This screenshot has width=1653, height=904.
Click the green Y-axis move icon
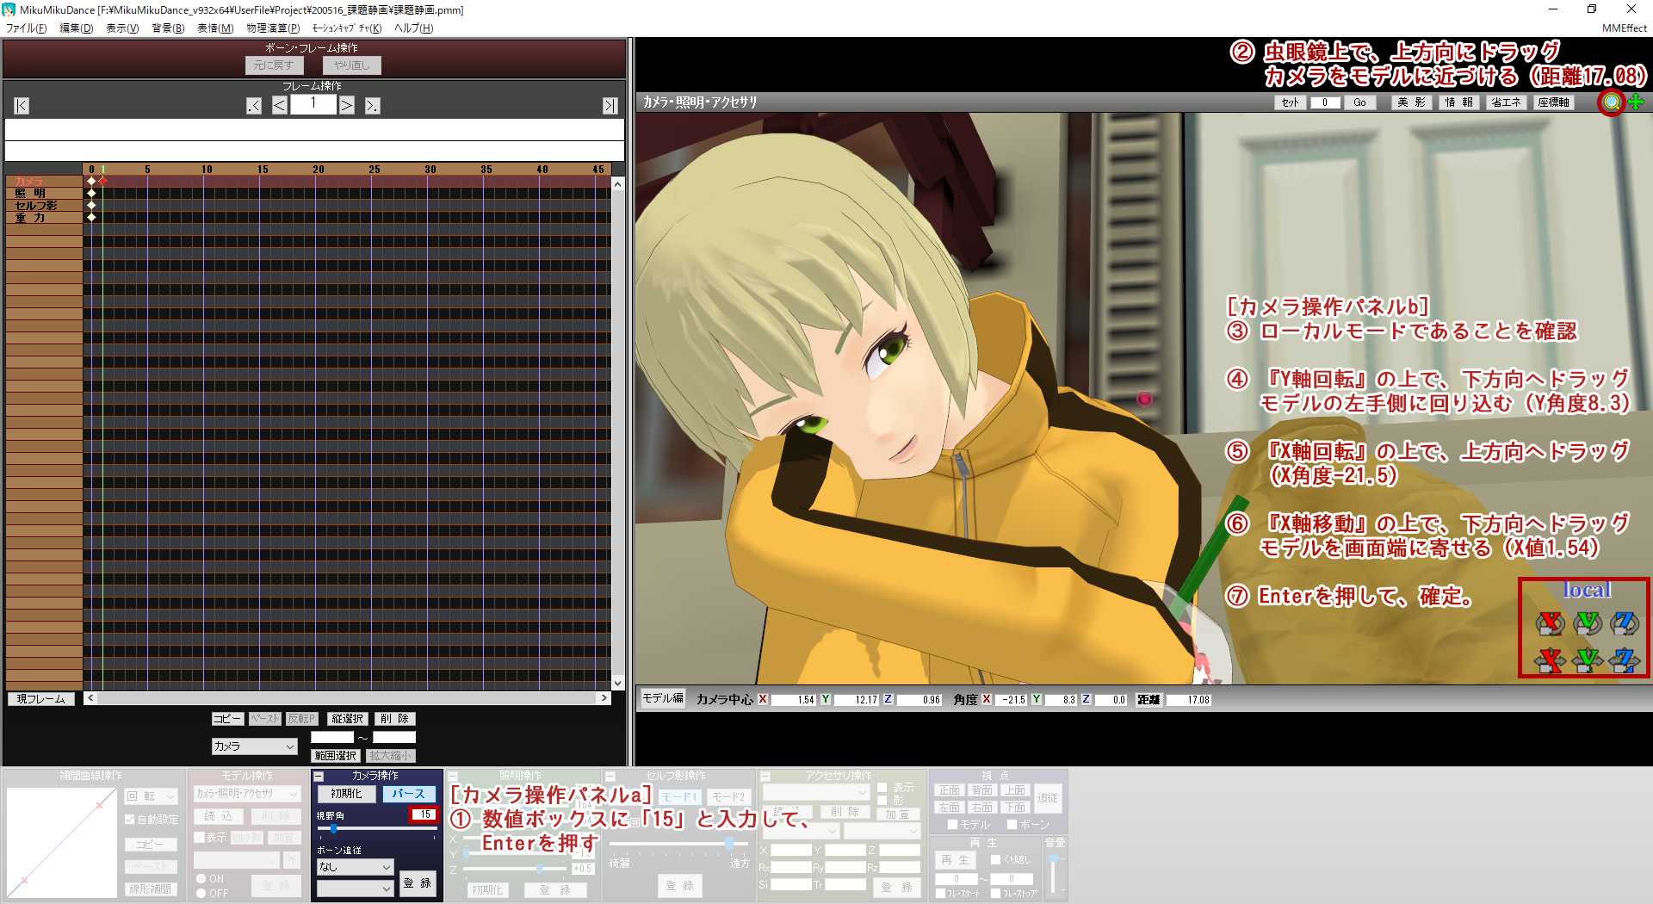[1588, 660]
